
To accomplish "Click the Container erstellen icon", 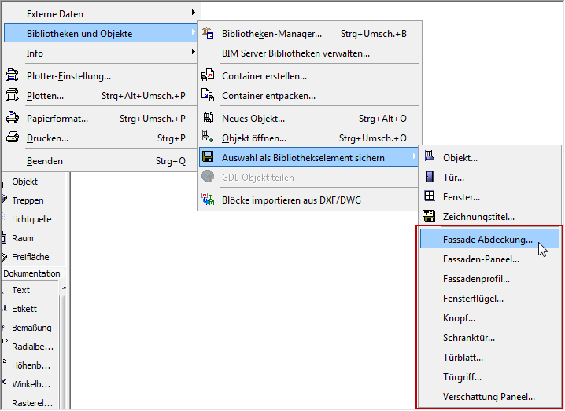I will pyautogui.click(x=209, y=76).
